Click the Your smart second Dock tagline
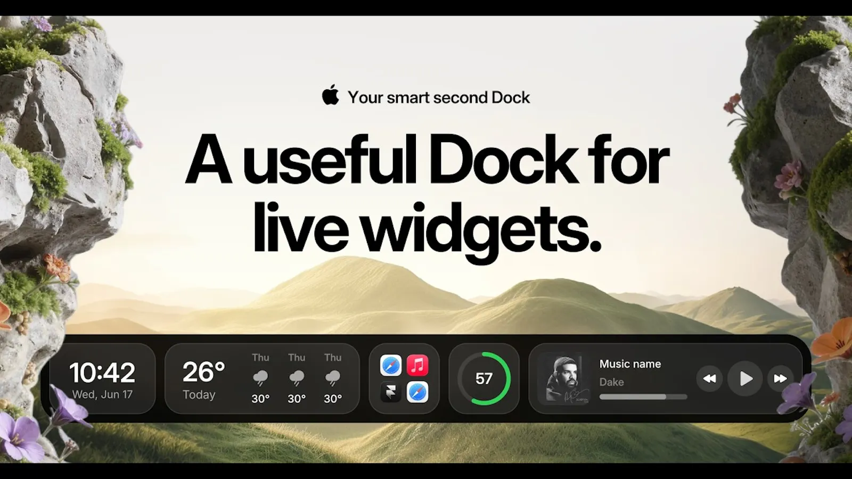Screen dimensions: 852x479 pos(439,97)
